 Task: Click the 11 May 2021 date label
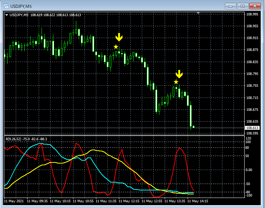point(14,201)
